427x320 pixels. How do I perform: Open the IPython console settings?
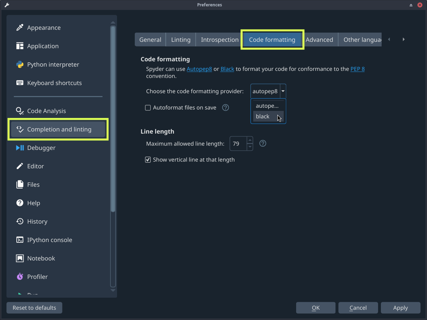tap(49, 240)
